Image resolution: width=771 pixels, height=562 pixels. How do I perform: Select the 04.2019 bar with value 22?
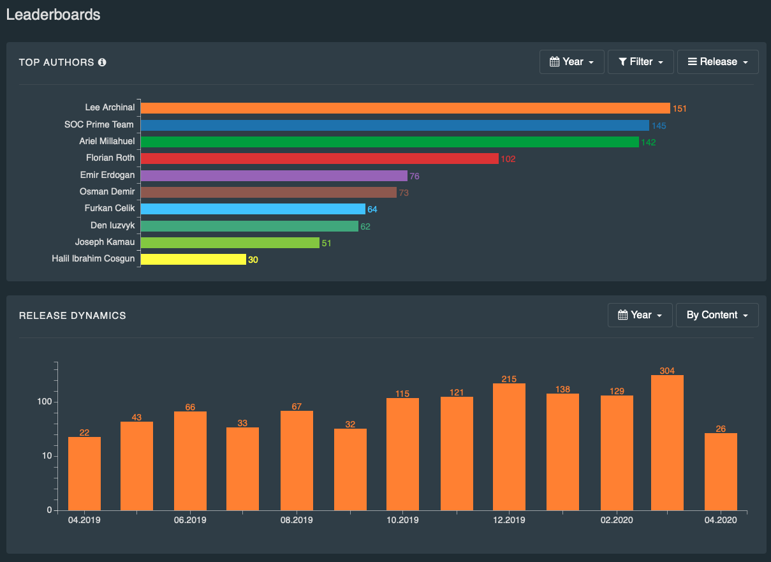(x=84, y=473)
